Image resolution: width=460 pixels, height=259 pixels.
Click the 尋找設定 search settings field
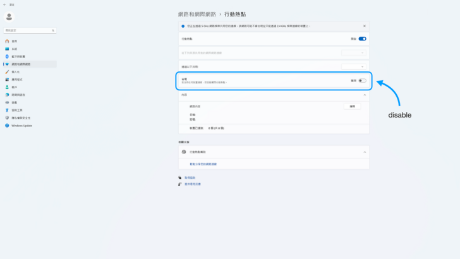pyautogui.click(x=28, y=30)
